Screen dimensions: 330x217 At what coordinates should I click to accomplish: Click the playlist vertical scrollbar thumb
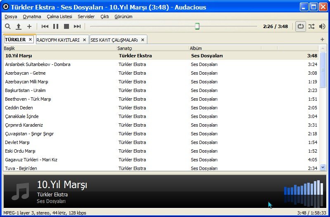coord(323,70)
